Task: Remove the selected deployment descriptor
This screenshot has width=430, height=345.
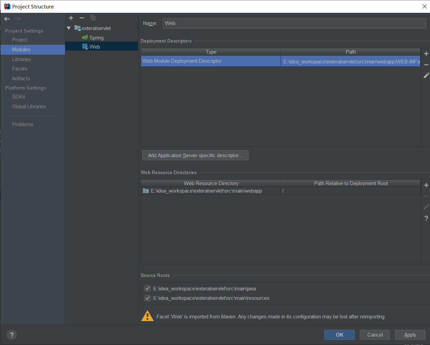Action: coord(426,64)
